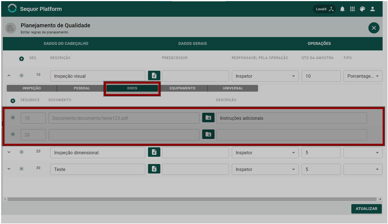388x224 pixels.
Task: Click drag handle of operation 30 Teste
Action: coord(22,169)
